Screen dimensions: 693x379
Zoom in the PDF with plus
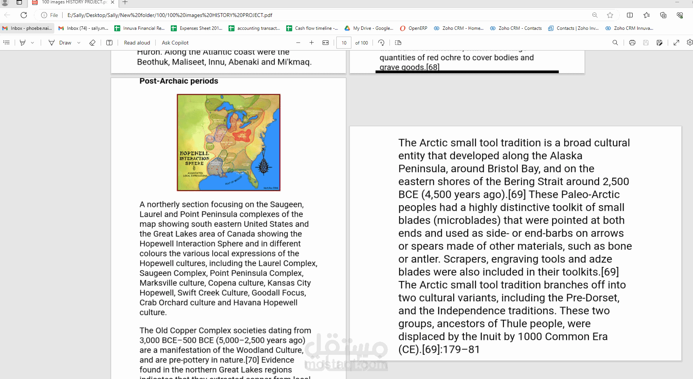coord(311,43)
